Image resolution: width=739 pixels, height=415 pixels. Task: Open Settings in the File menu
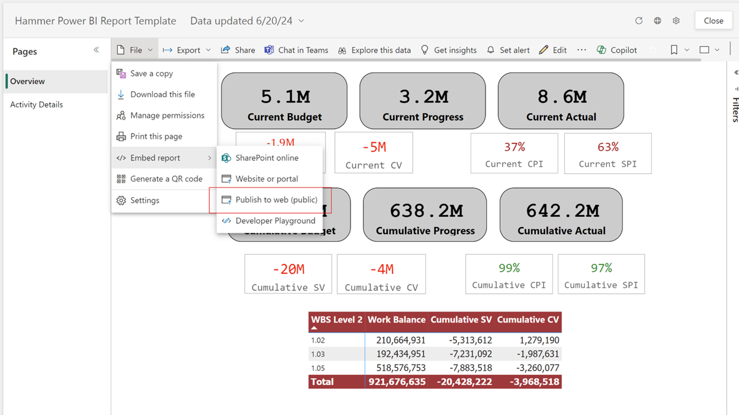(164, 200)
